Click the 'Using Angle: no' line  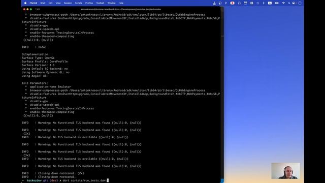(x=34, y=76)
